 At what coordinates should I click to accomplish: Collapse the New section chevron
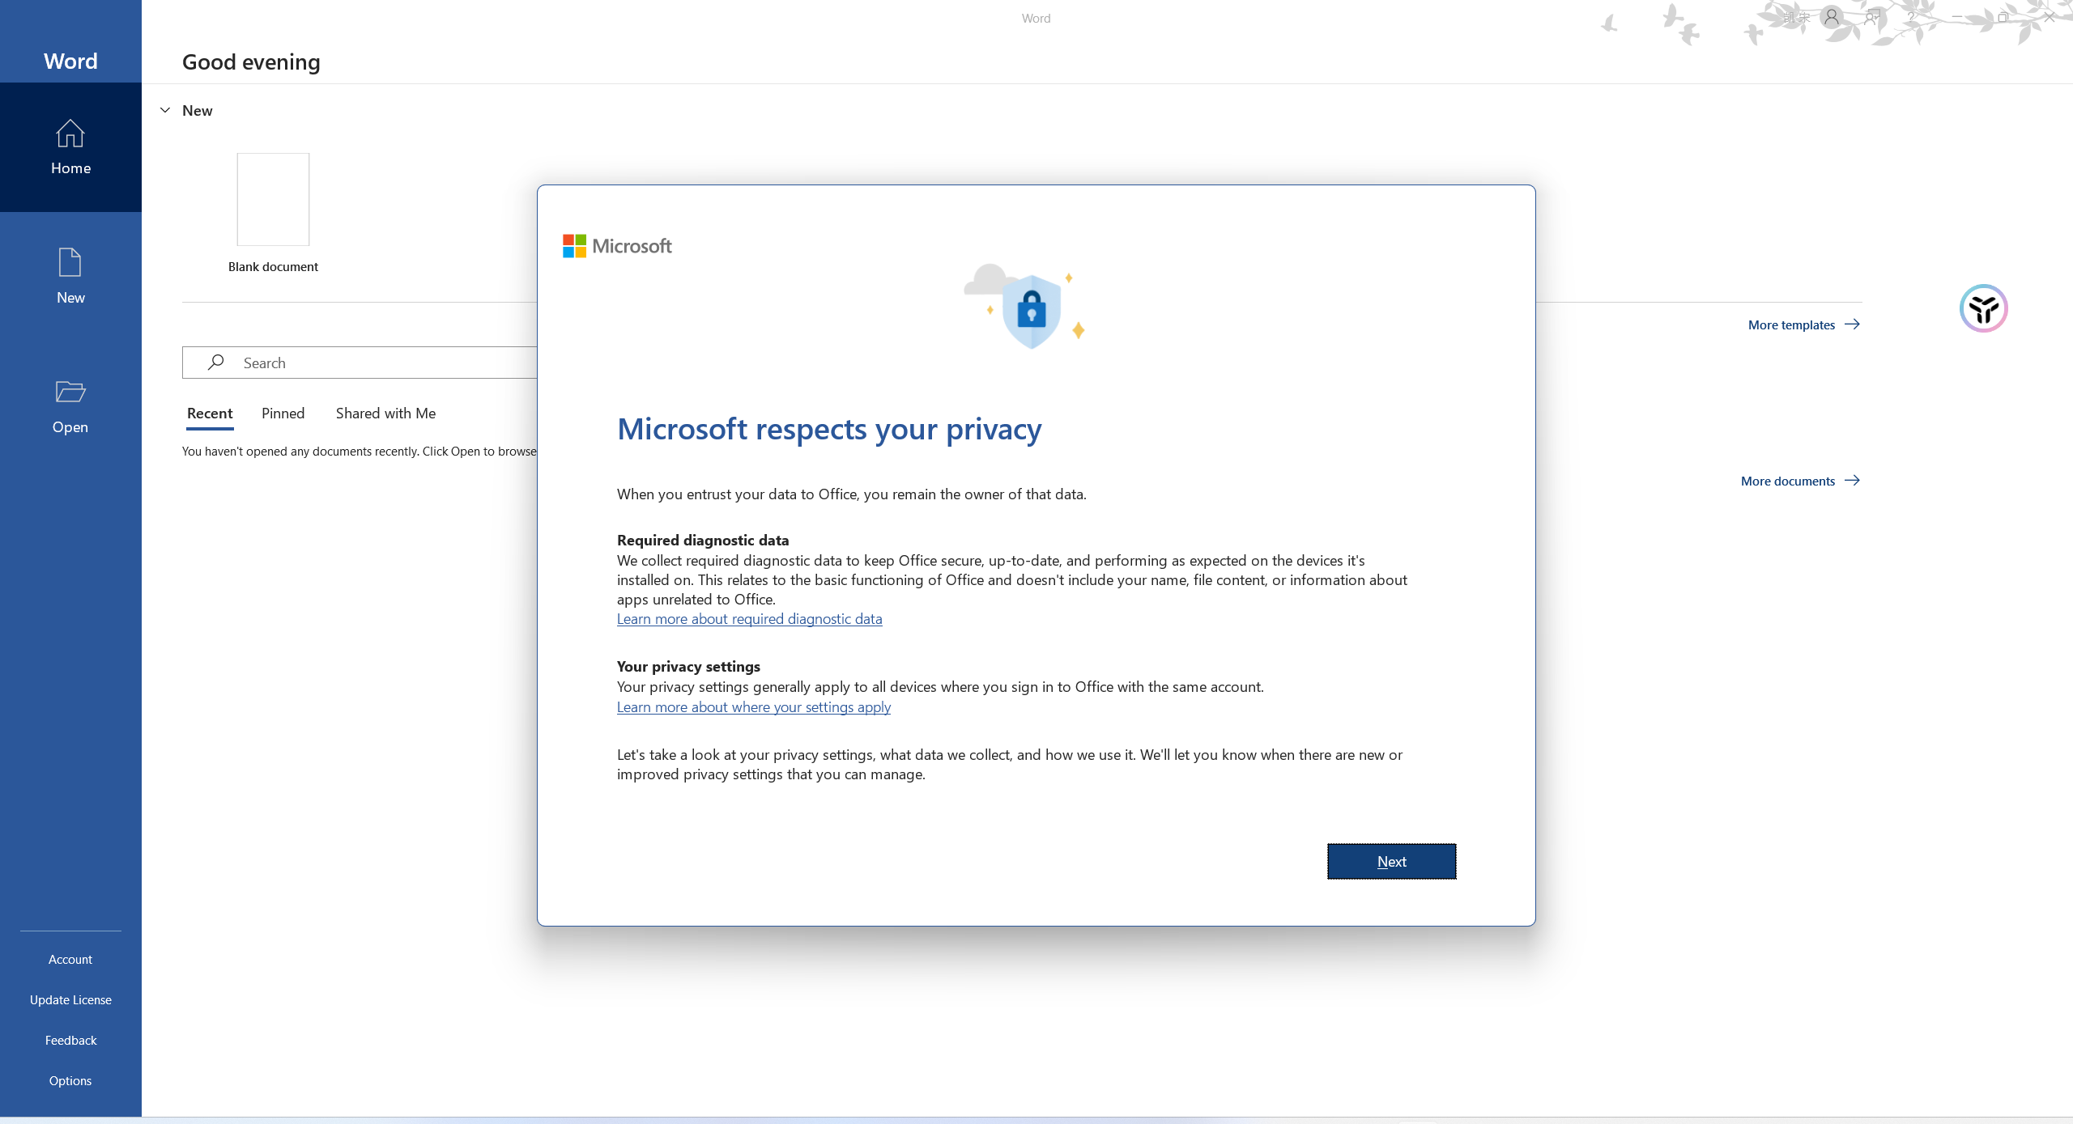click(x=165, y=110)
